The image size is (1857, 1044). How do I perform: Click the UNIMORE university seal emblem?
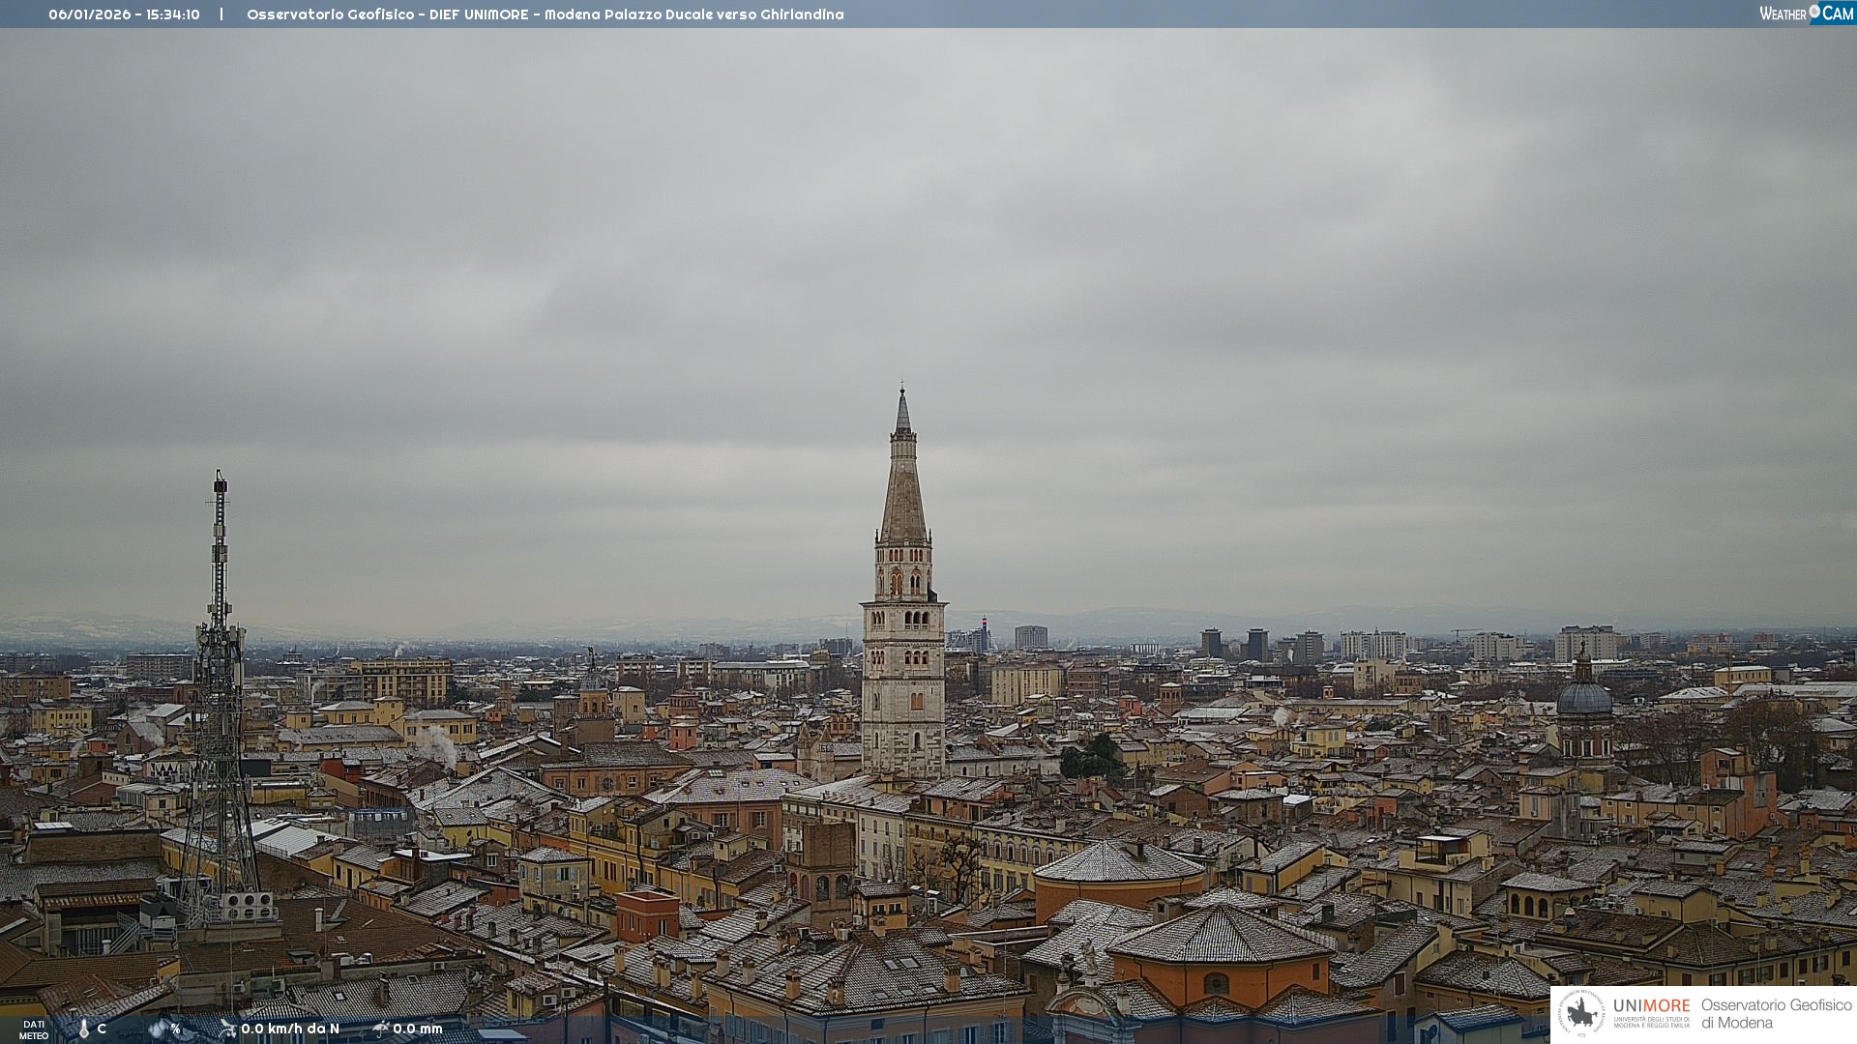point(1581,1013)
